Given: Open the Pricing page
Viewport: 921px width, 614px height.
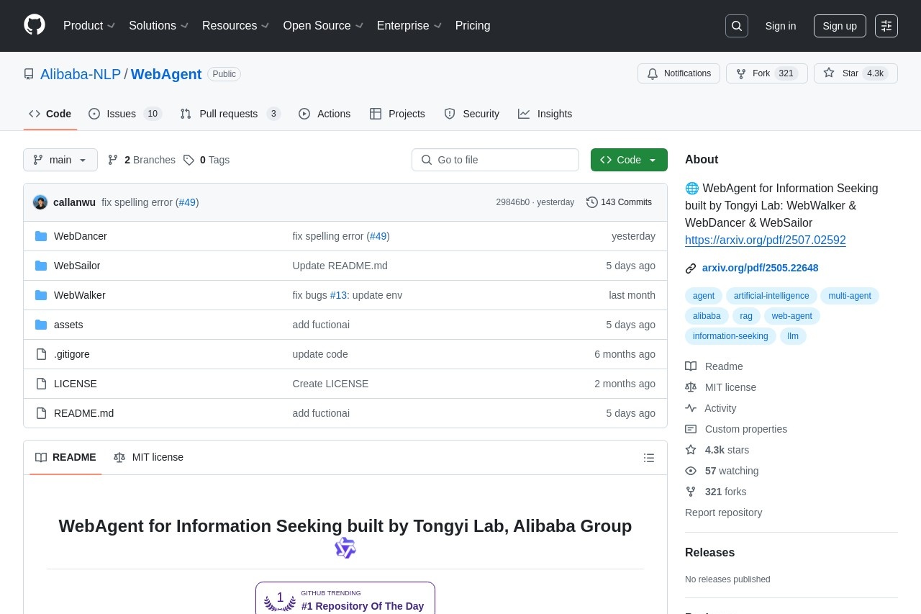Looking at the screenshot, I should (473, 26).
